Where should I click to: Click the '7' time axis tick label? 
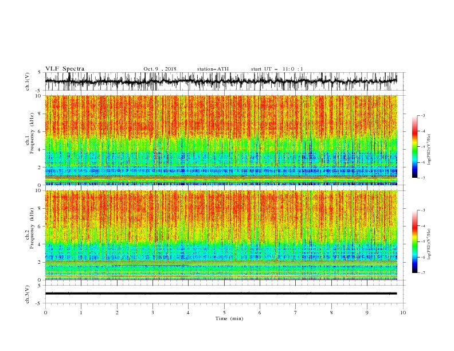[x=296, y=313]
